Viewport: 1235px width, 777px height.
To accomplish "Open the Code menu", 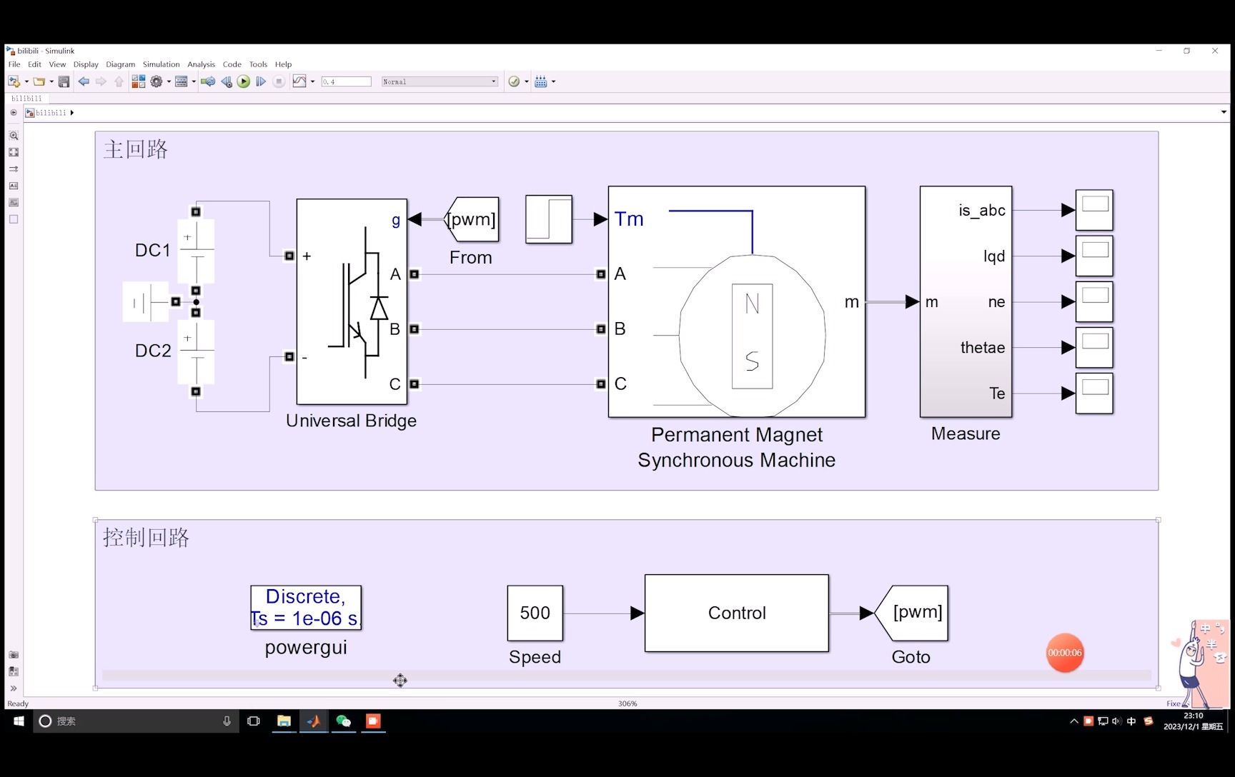I will (232, 64).
